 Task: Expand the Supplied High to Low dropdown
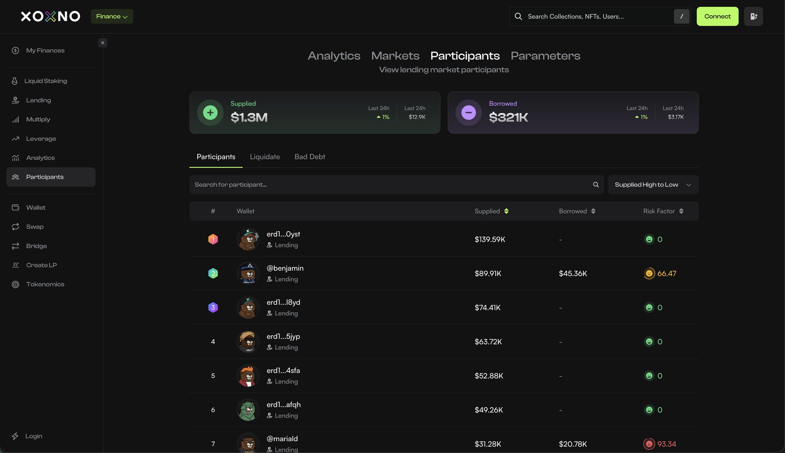point(653,185)
